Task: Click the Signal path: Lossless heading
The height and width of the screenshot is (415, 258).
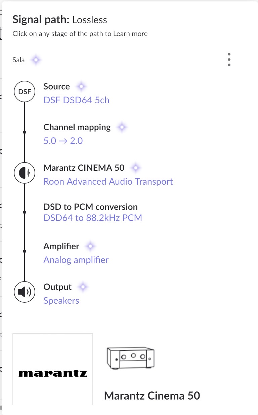Action: 60,20
